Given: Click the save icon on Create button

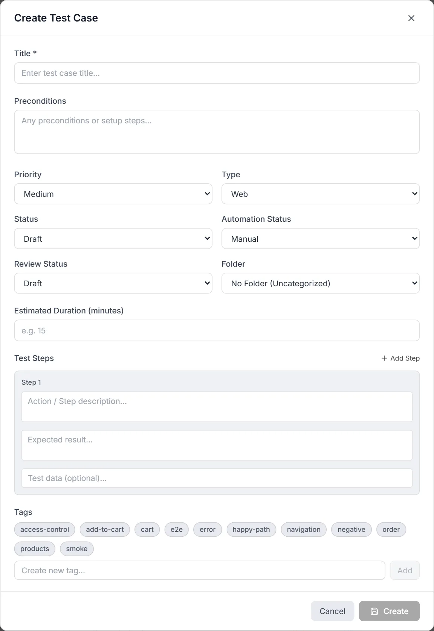Looking at the screenshot, I should pos(374,611).
